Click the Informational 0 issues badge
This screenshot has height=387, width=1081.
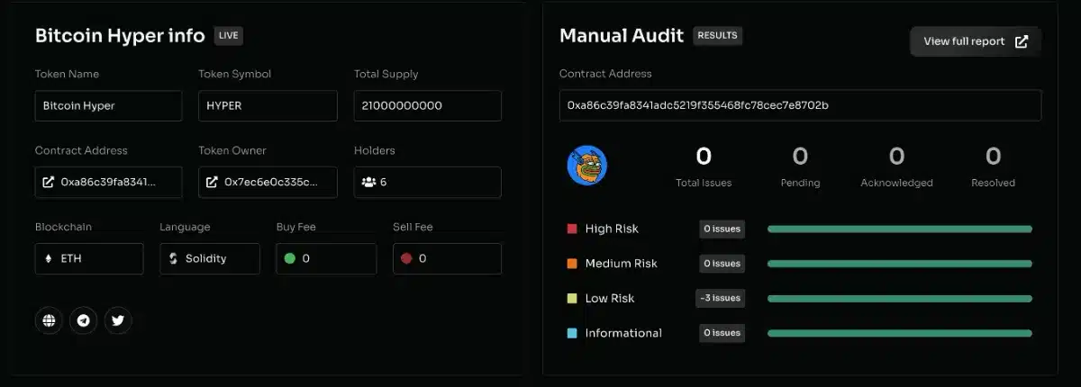click(x=722, y=333)
